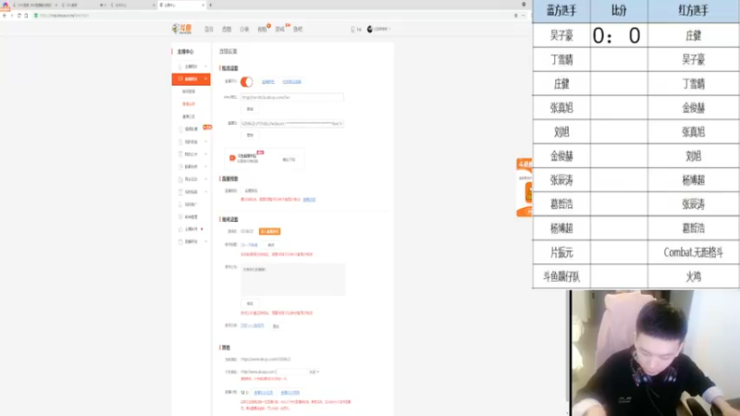The image size is (740, 416).
Task: Open a new browser tab with plus
Action: coord(211,5)
